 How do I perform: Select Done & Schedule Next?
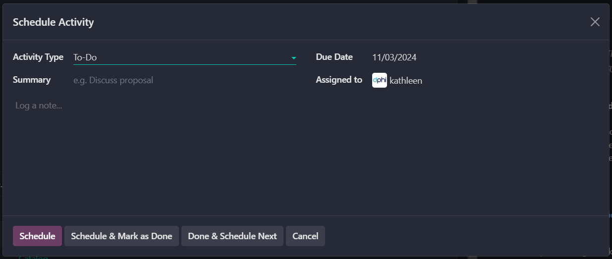coord(232,236)
